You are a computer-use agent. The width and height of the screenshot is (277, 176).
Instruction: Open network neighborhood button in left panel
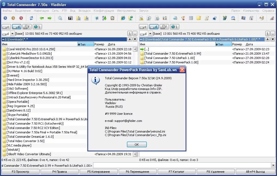coord(37,27)
